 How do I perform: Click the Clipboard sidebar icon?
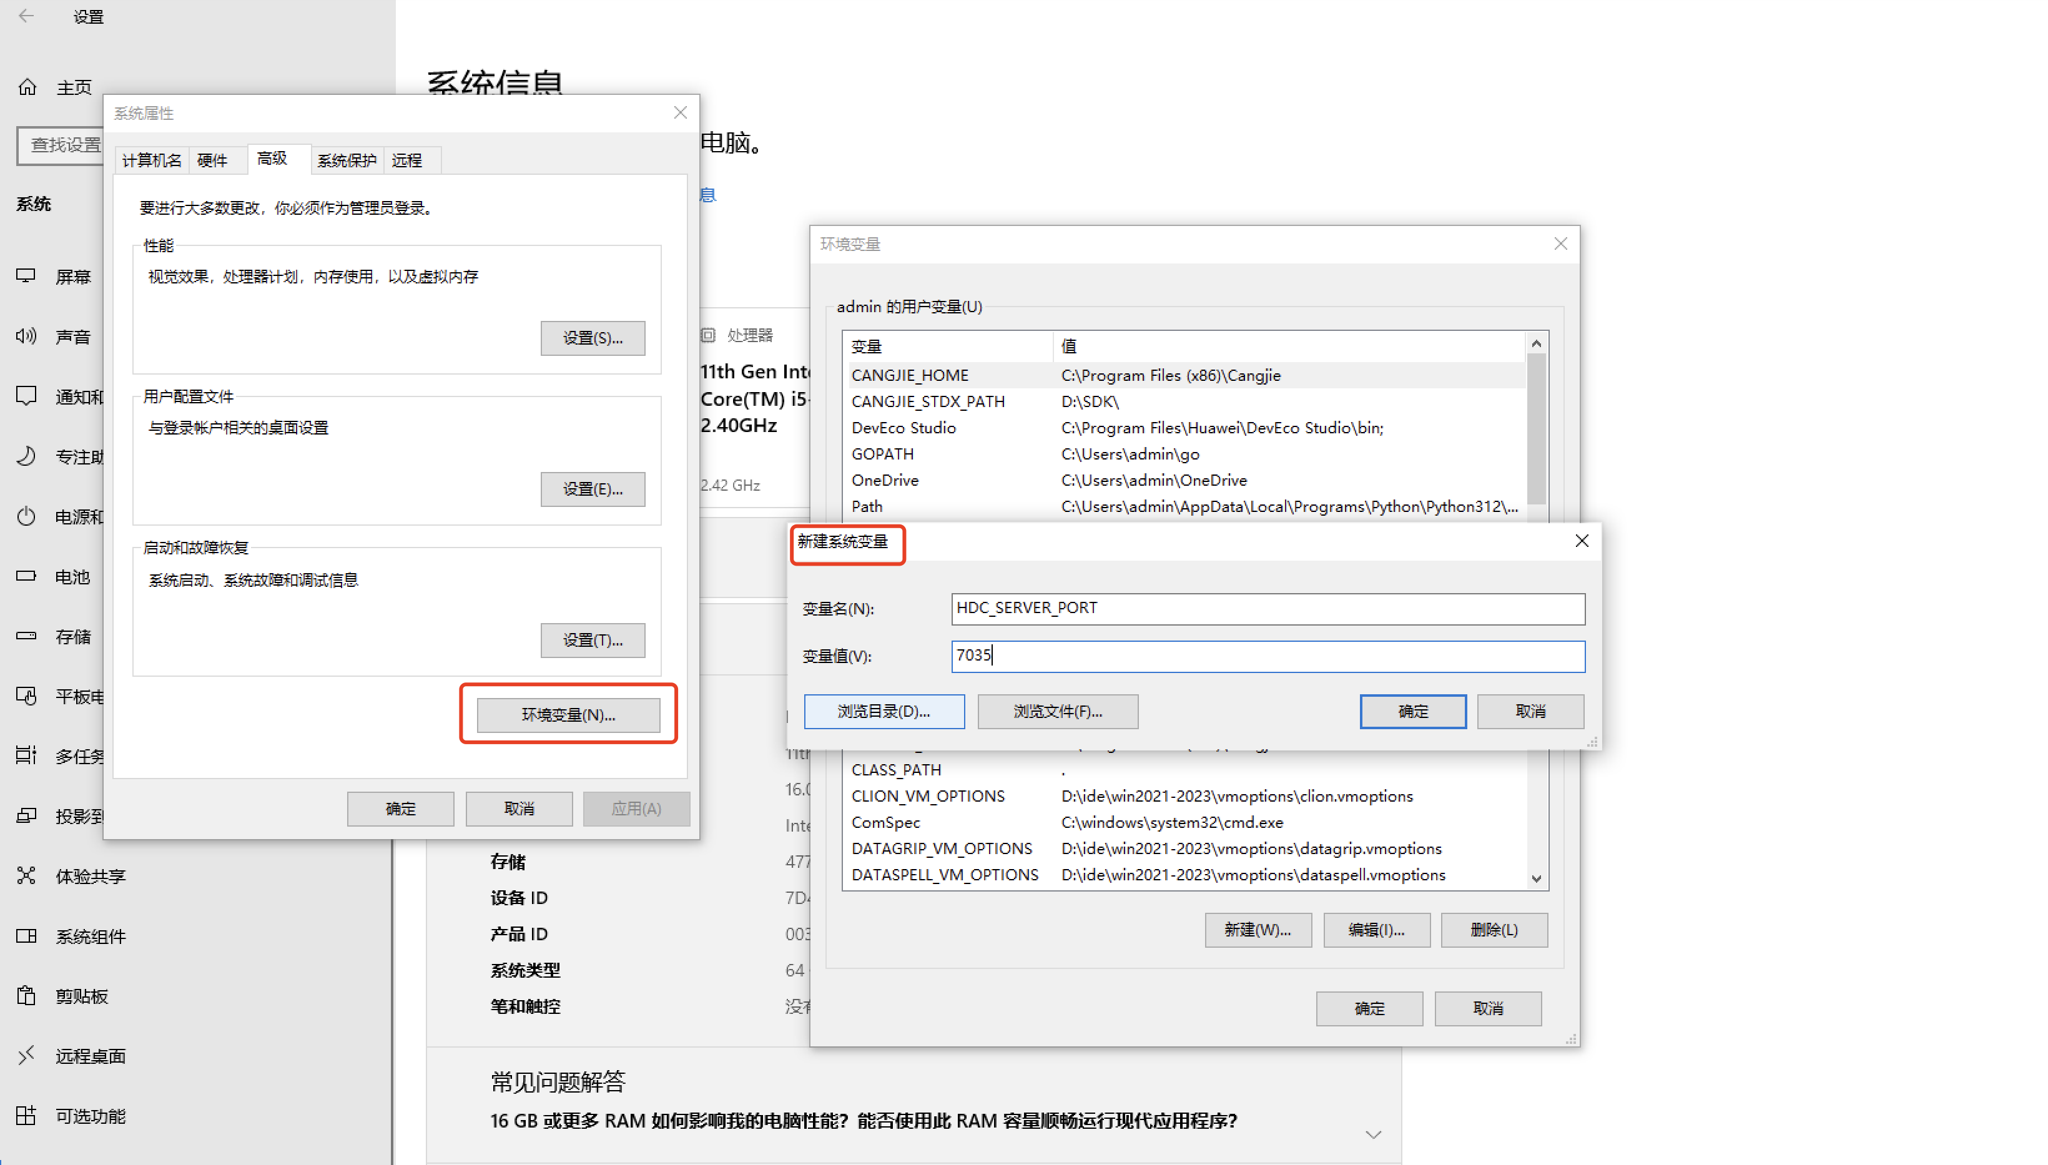tap(26, 996)
